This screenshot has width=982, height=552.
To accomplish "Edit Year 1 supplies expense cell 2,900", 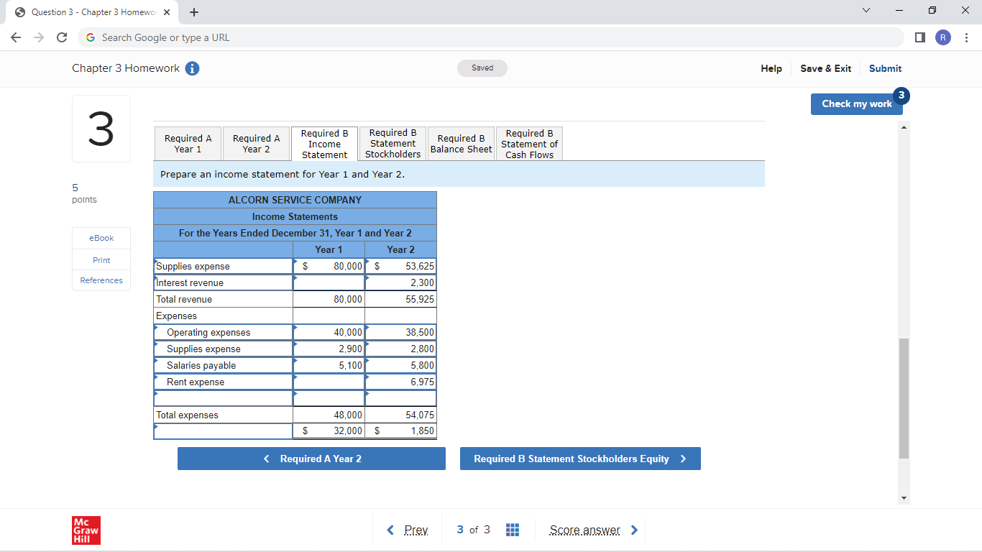I will tap(329, 349).
